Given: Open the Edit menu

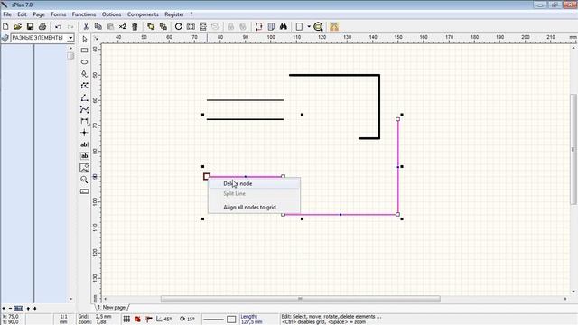Looking at the screenshot, I should pos(22,14).
